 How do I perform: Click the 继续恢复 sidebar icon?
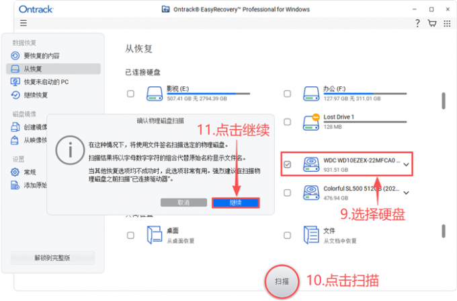pos(15,95)
